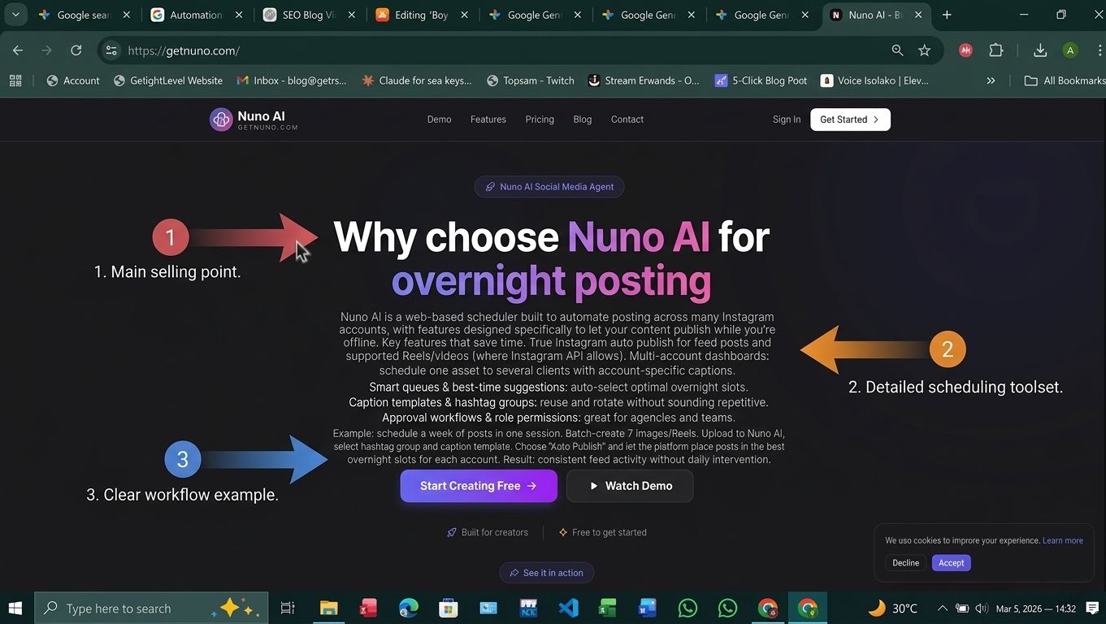Open the Sign In link

click(787, 119)
